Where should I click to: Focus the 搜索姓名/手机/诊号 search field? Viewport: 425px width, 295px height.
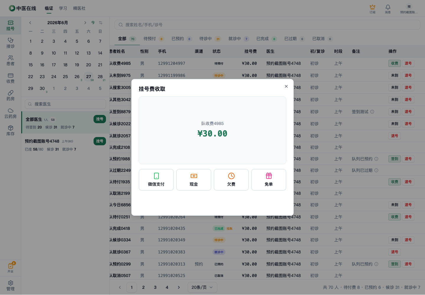tap(267, 25)
